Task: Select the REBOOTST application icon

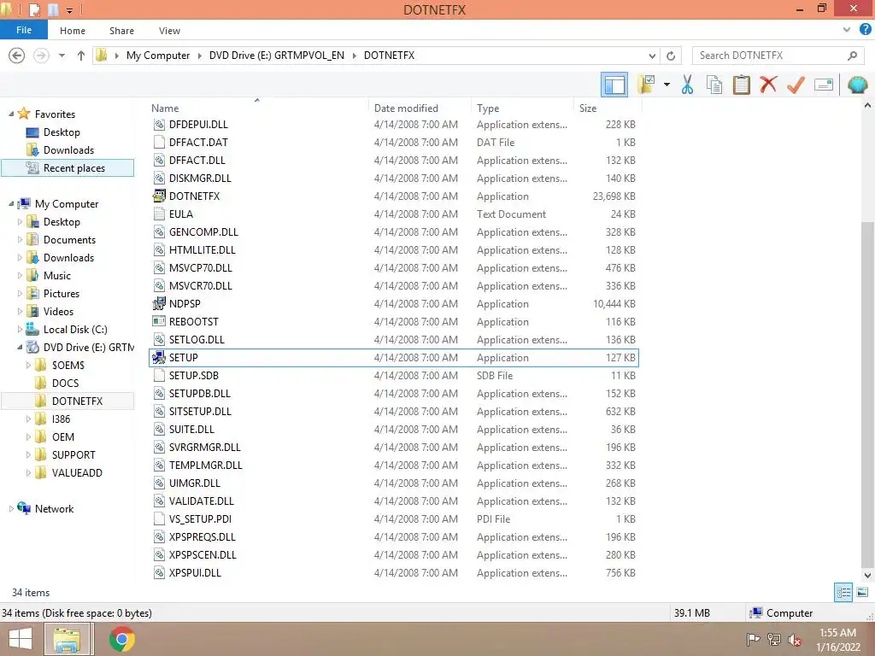Action: 159,321
